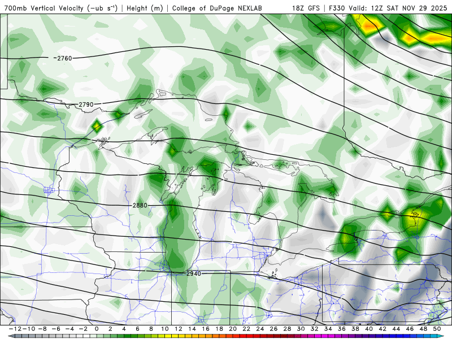Image resolution: width=452 pixels, height=339 pixels.
Task: Click the 34 value on the color scale
Action: coord(328,329)
